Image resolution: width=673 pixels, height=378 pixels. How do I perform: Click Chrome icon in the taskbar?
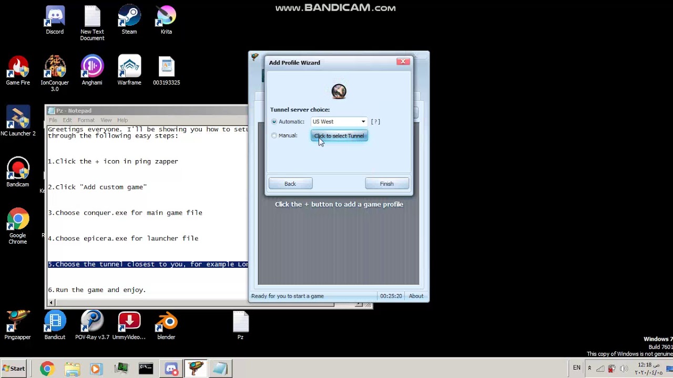(x=47, y=369)
